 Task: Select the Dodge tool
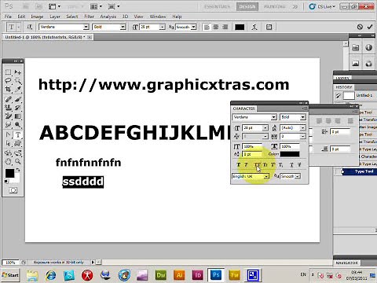17,125
